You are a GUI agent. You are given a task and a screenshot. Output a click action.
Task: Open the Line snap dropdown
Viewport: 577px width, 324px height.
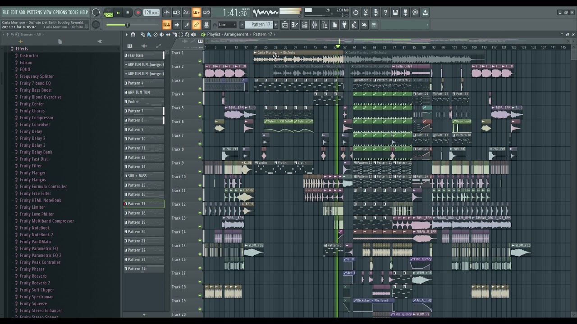click(x=227, y=25)
